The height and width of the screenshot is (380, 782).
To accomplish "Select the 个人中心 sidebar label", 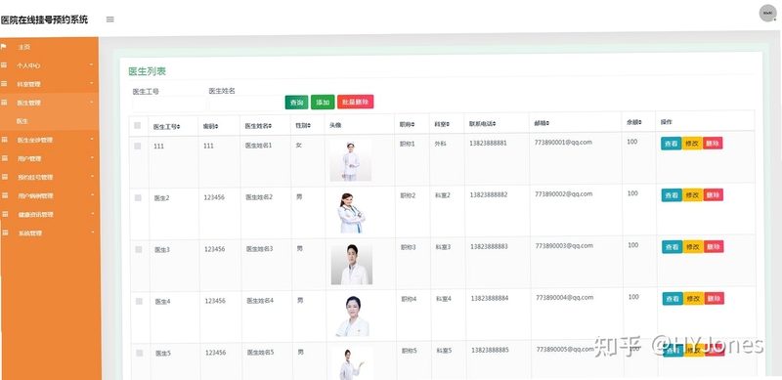I will tap(28, 65).
